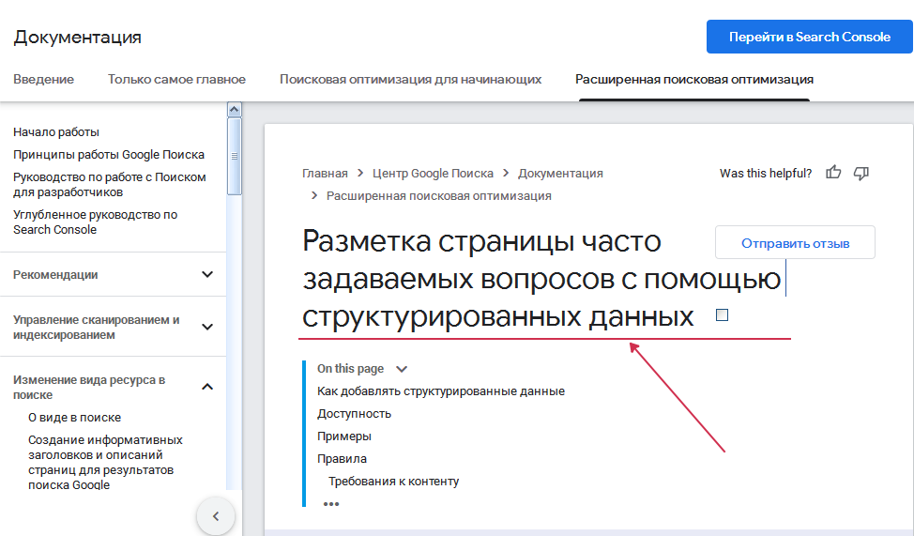Open Центр Google Поиска breadcrumb link

433,174
